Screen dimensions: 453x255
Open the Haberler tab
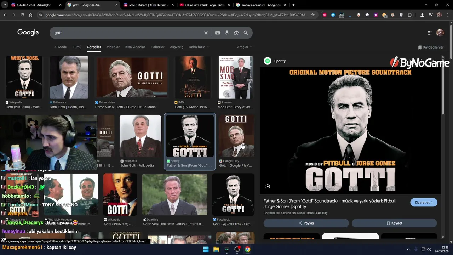(x=157, y=47)
